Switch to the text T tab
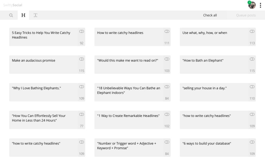This screenshot has height=166, width=265. [35, 15]
